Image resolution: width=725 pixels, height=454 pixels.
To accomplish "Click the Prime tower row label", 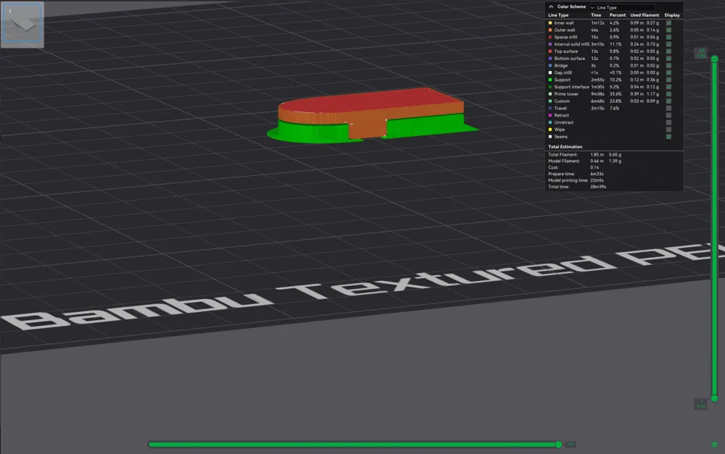I will [x=566, y=93].
